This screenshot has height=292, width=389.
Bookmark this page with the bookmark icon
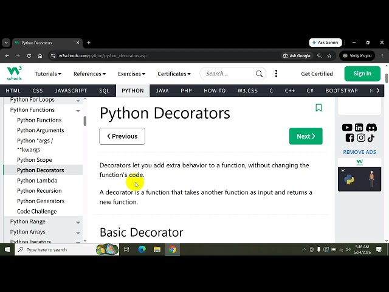pyautogui.click(x=318, y=108)
